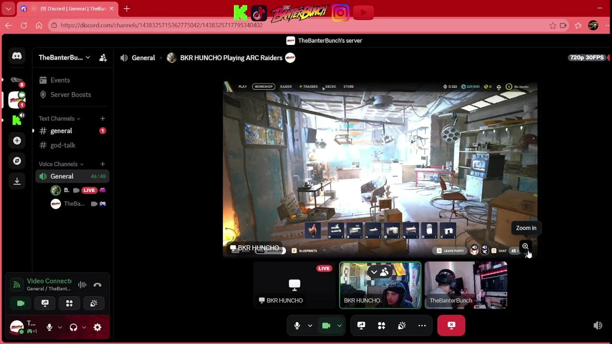
Task: Click General voice channel header title
Action: pyautogui.click(x=143, y=58)
